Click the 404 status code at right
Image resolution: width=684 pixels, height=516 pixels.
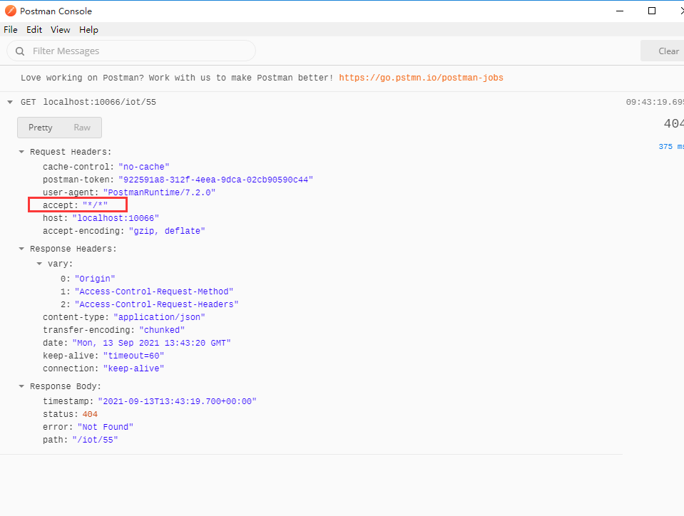point(673,123)
